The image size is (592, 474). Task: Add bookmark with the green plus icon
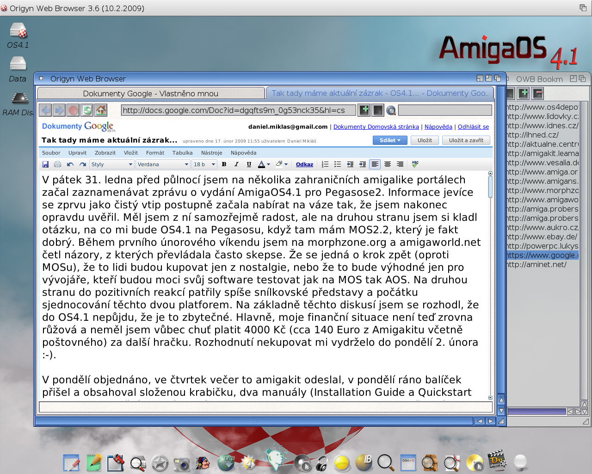click(x=364, y=110)
